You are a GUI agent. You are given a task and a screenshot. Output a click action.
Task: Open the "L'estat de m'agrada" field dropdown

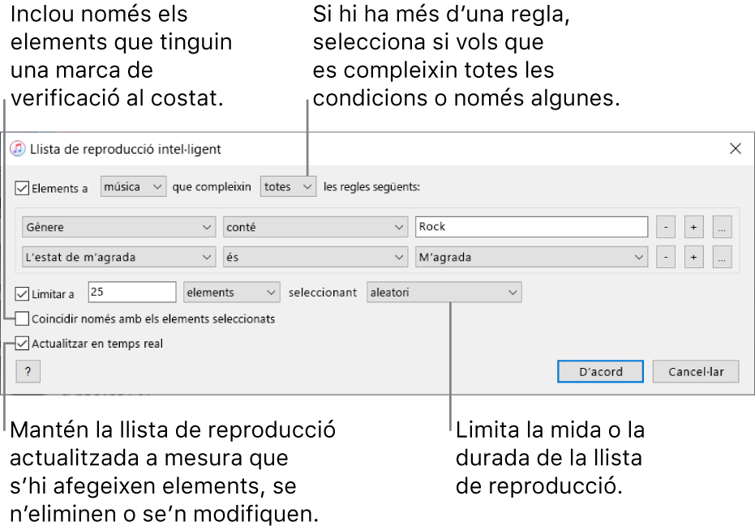tap(118, 257)
